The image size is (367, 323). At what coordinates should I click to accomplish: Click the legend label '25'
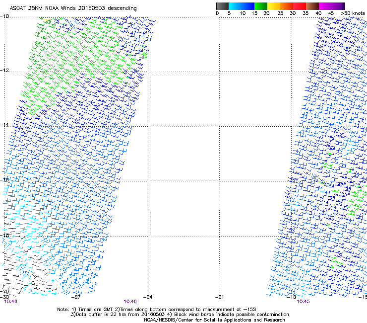pyautogui.click(x=280, y=13)
